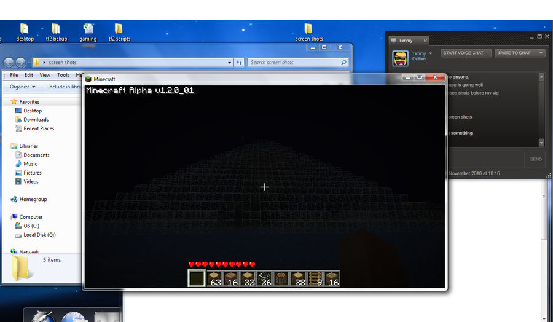
Task: Select the hotbar slot holding 28 planks
Action: [298, 278]
